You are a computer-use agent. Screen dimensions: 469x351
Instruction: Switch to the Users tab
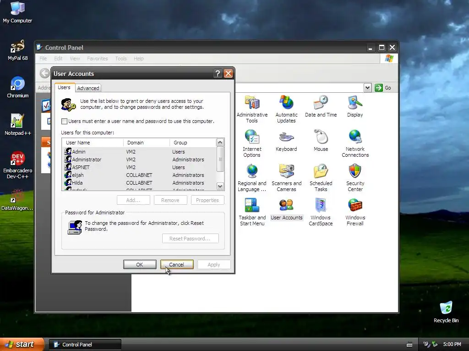click(x=64, y=87)
